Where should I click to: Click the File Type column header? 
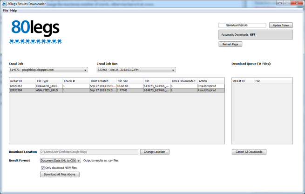[49, 81]
